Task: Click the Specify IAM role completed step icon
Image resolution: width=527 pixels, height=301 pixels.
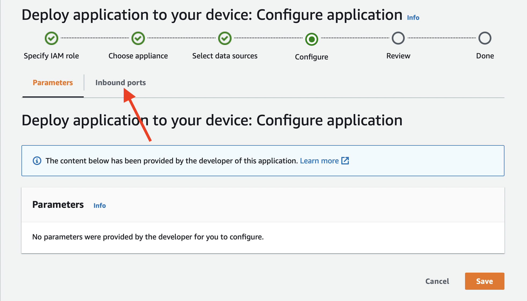Action: pos(51,38)
